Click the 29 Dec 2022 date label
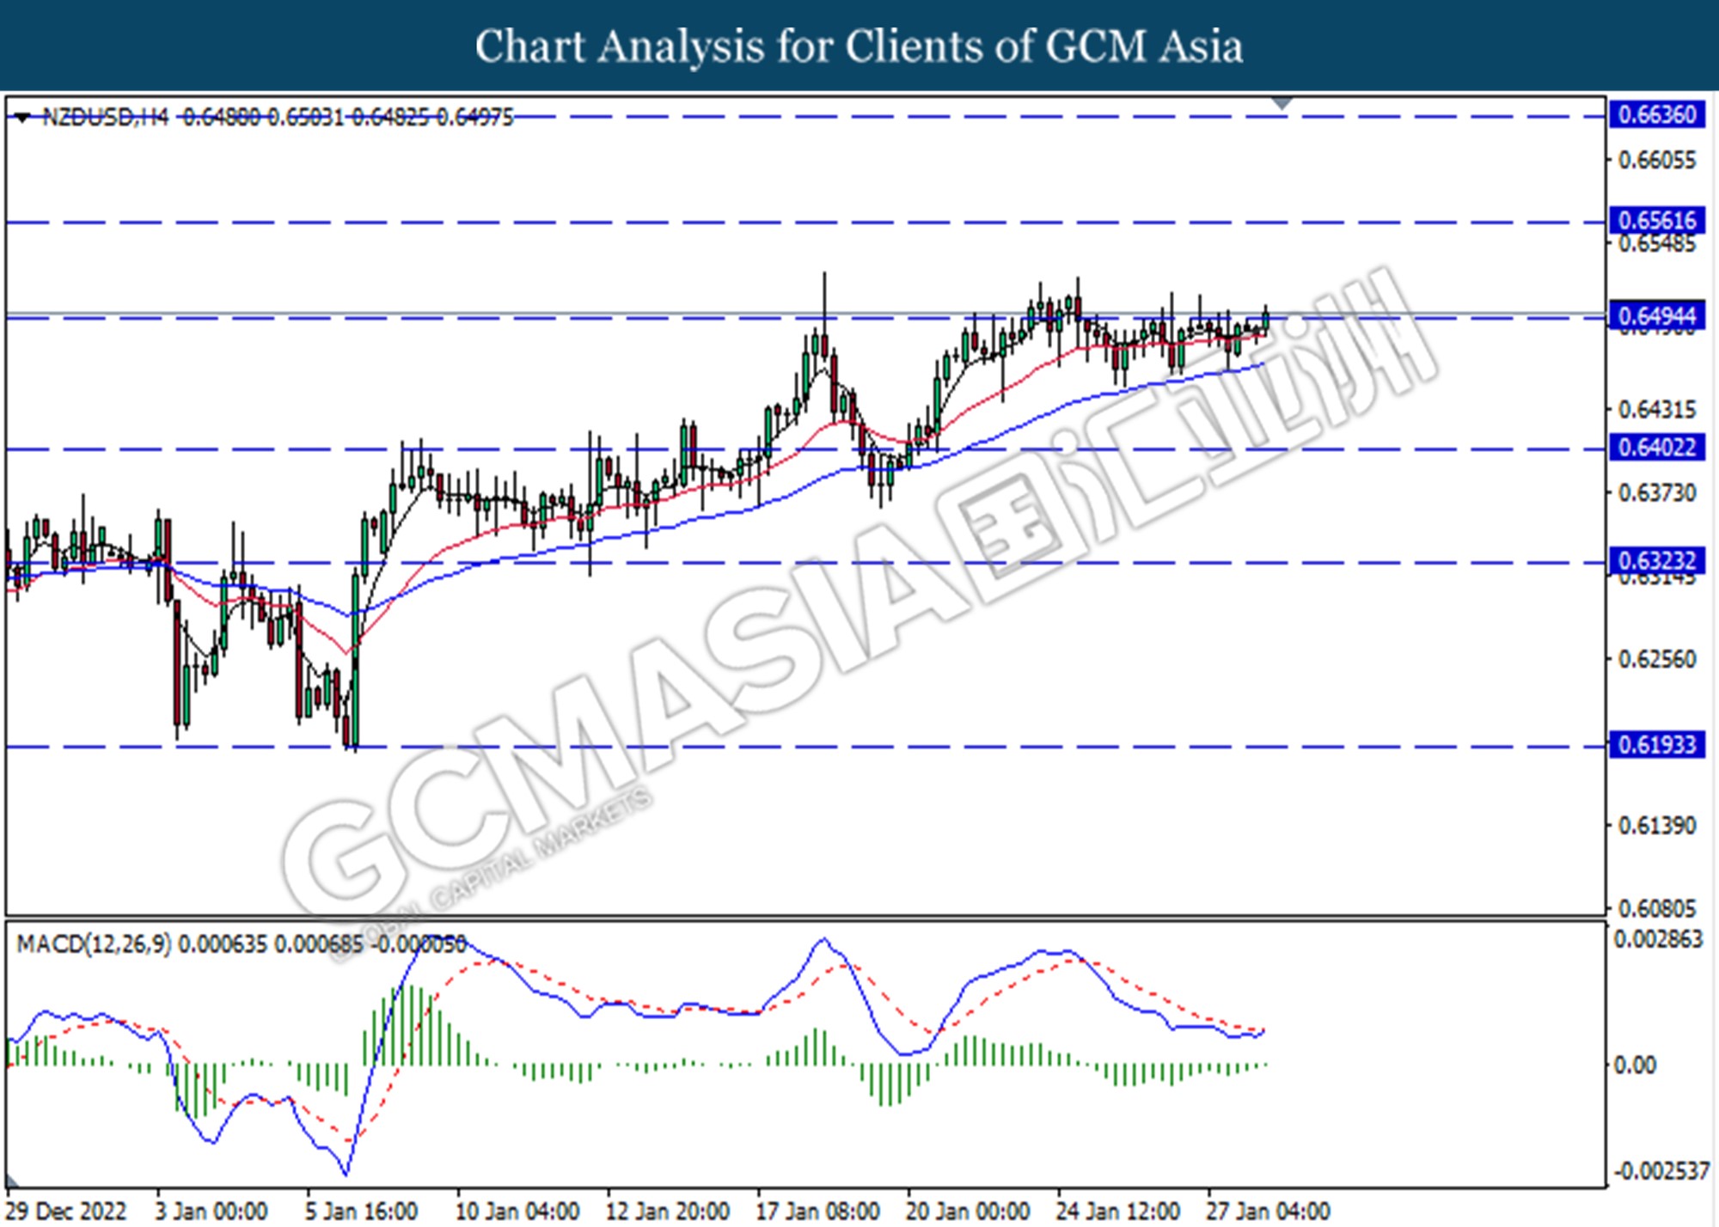Screen dimensions: 1719x1227 65,1212
